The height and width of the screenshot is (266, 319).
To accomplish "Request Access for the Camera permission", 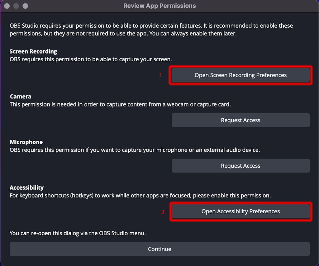I will pos(240,120).
